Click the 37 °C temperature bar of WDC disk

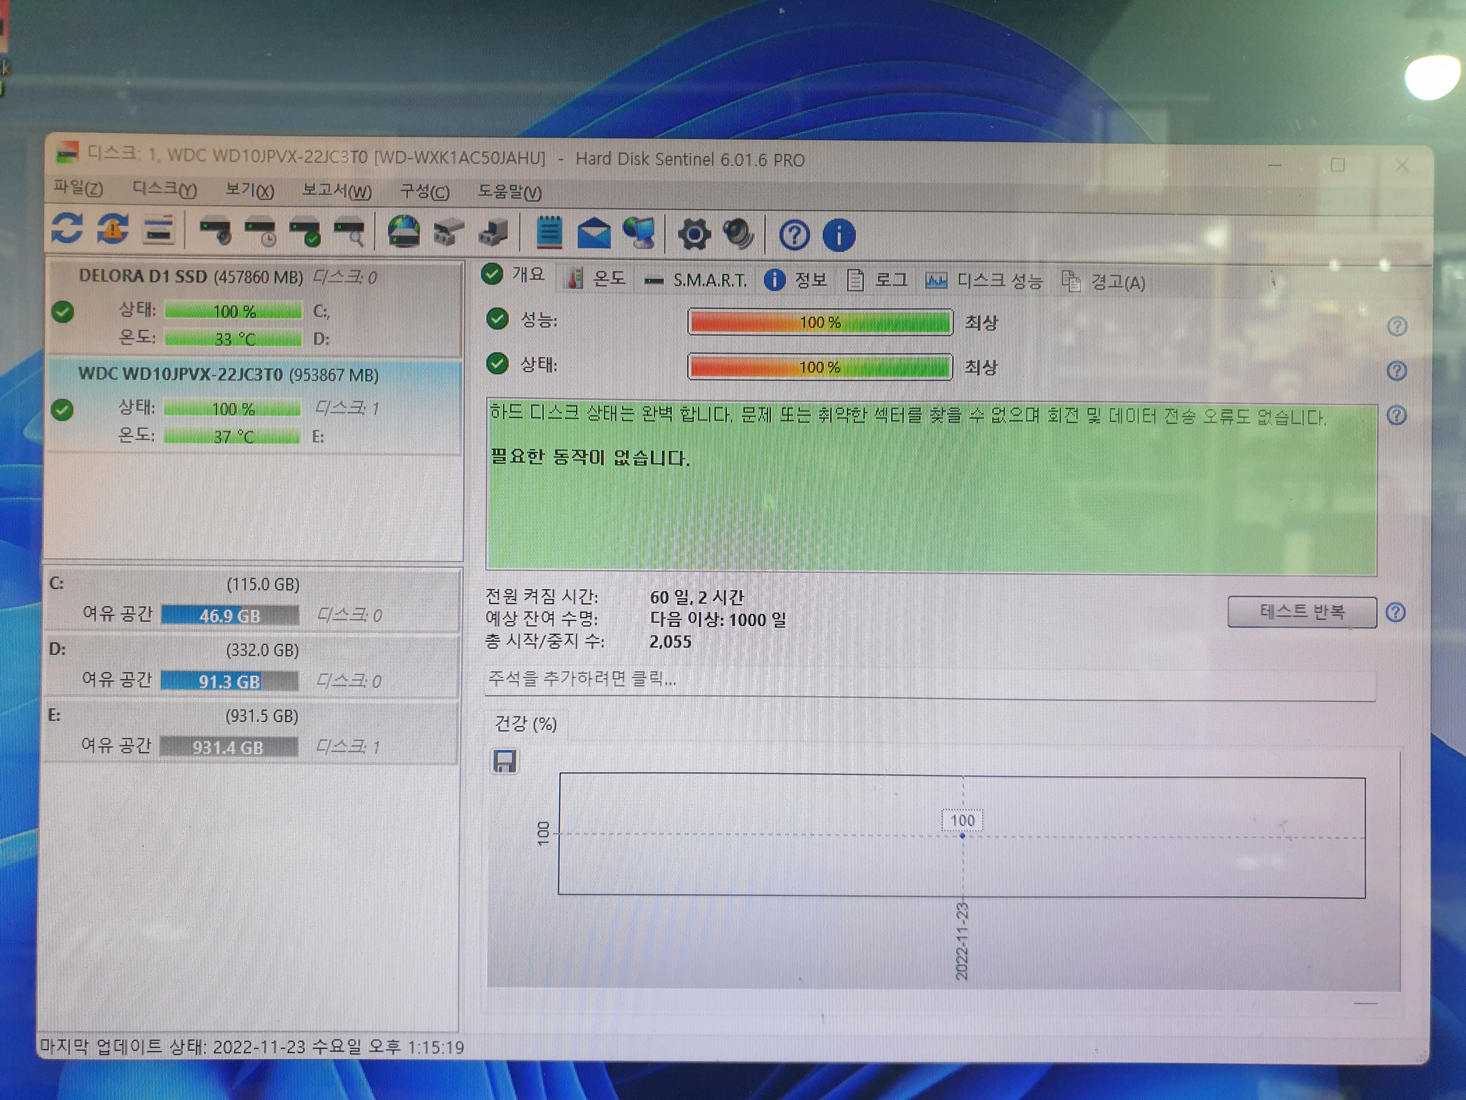[x=232, y=436]
